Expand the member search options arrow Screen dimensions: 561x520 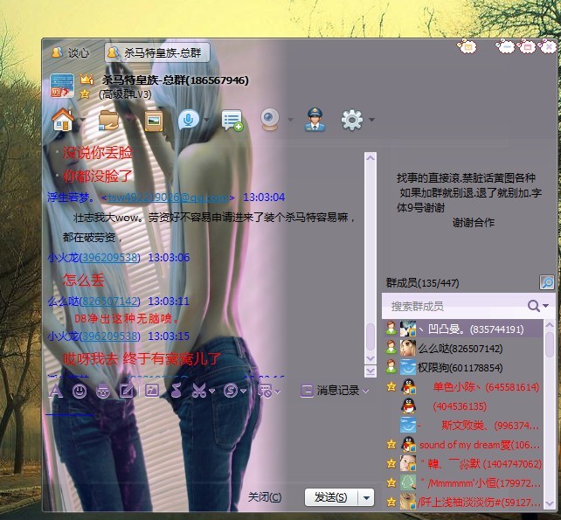click(545, 306)
